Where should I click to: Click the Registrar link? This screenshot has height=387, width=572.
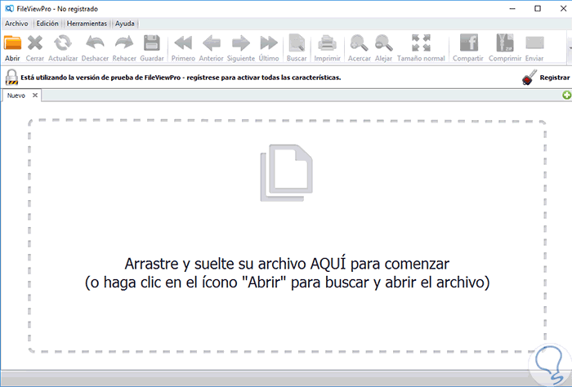[555, 78]
